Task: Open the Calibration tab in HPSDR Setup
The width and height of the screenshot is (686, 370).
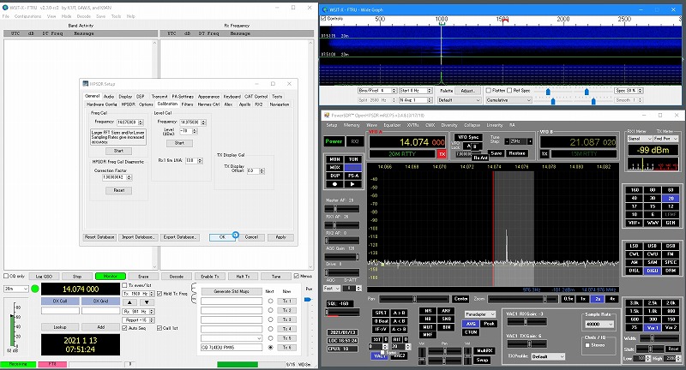Action: click(167, 104)
